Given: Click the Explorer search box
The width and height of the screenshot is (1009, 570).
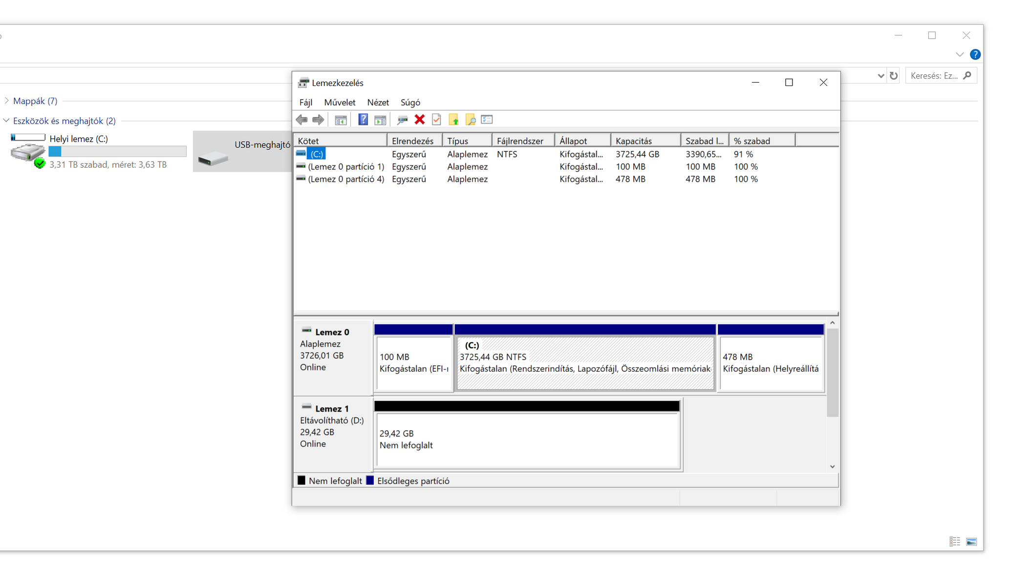Looking at the screenshot, I should [941, 76].
